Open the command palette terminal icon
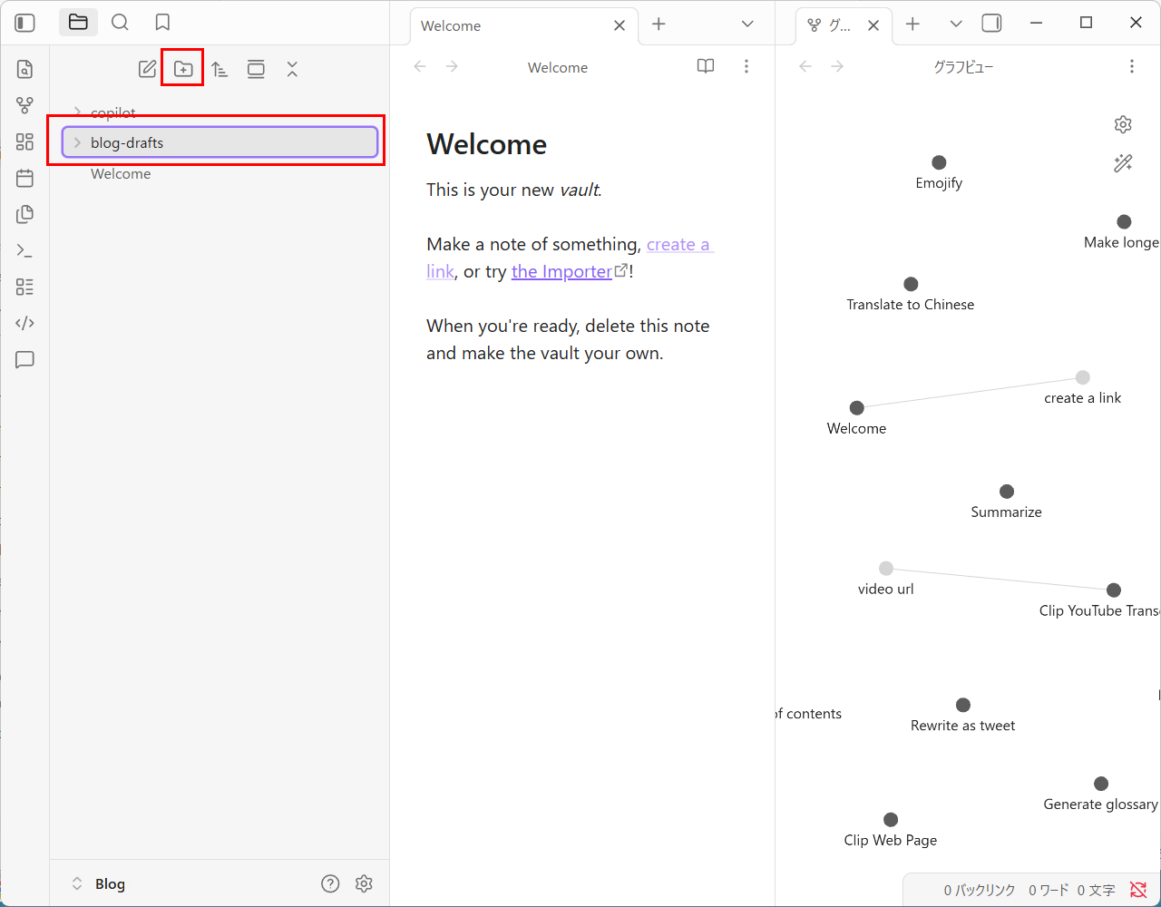The image size is (1161, 907). [x=24, y=250]
